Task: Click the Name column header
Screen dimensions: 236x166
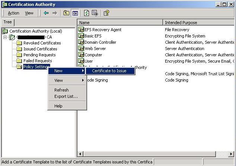Action: tap(120, 23)
